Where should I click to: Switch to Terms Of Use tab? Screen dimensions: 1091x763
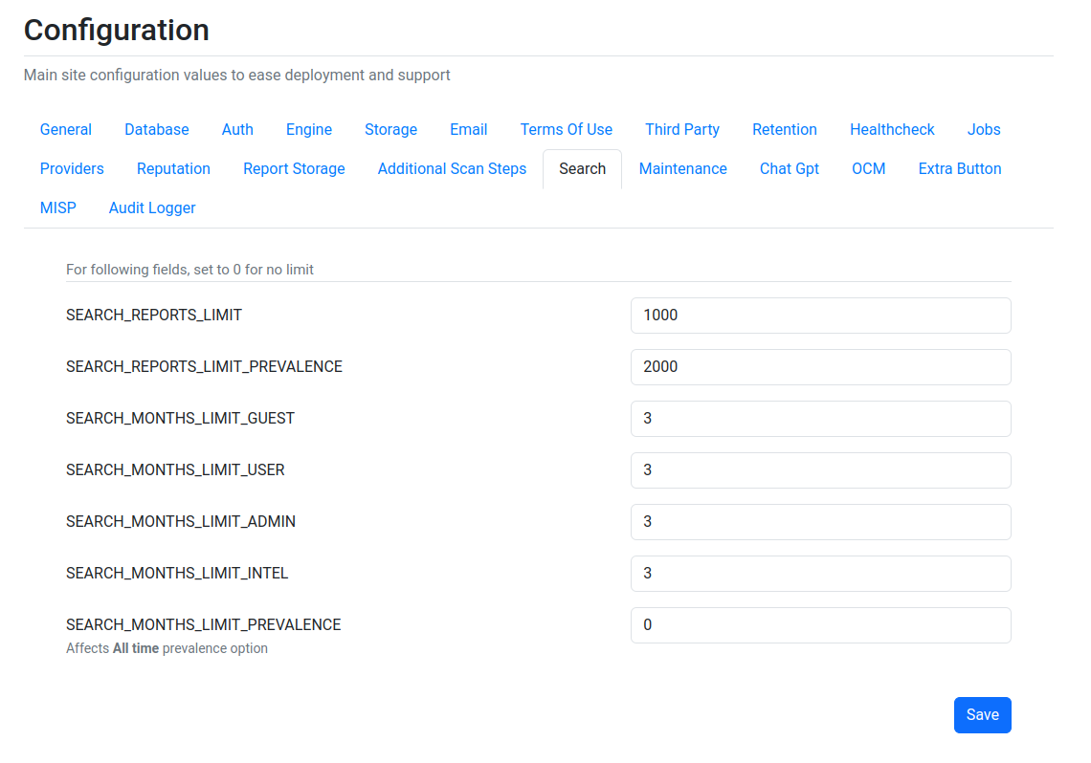(567, 130)
